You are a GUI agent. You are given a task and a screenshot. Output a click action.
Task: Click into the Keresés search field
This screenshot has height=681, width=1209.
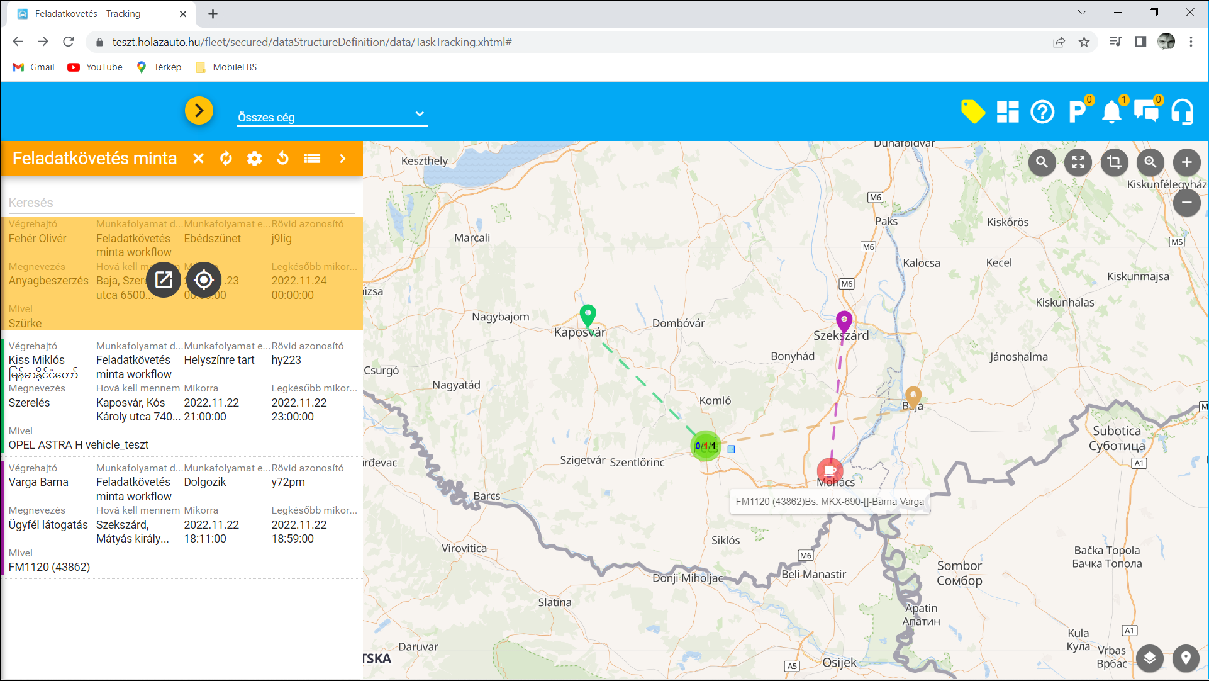181,203
